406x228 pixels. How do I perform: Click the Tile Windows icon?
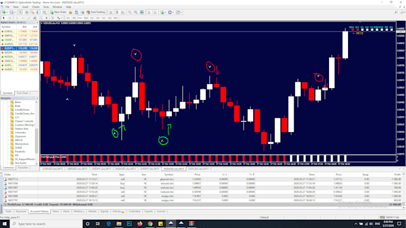pos(142,12)
